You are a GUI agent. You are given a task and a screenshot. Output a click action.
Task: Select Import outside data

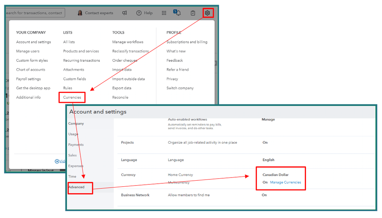(128, 79)
